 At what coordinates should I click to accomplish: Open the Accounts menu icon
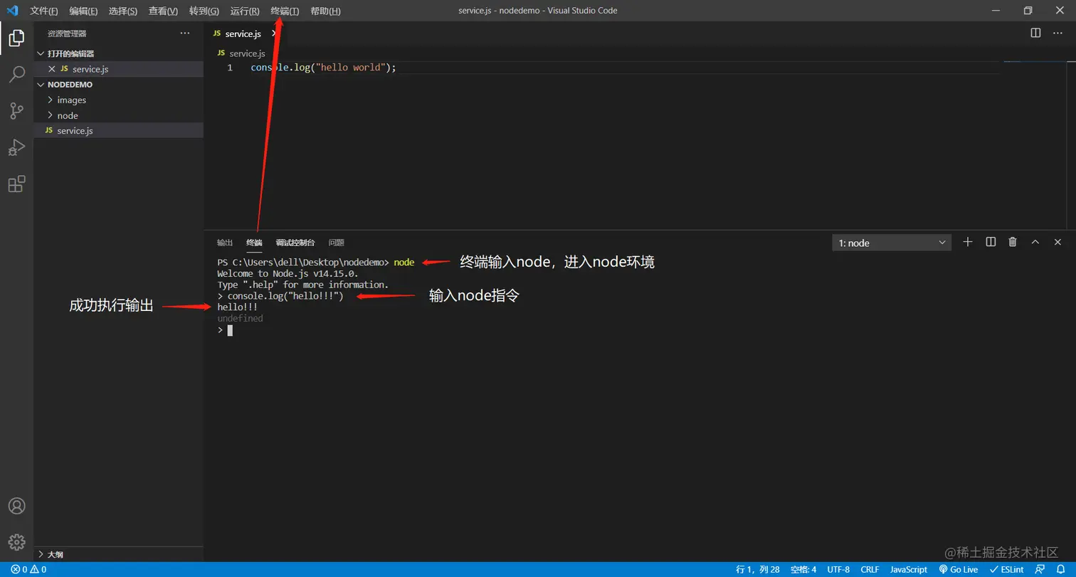coord(16,506)
